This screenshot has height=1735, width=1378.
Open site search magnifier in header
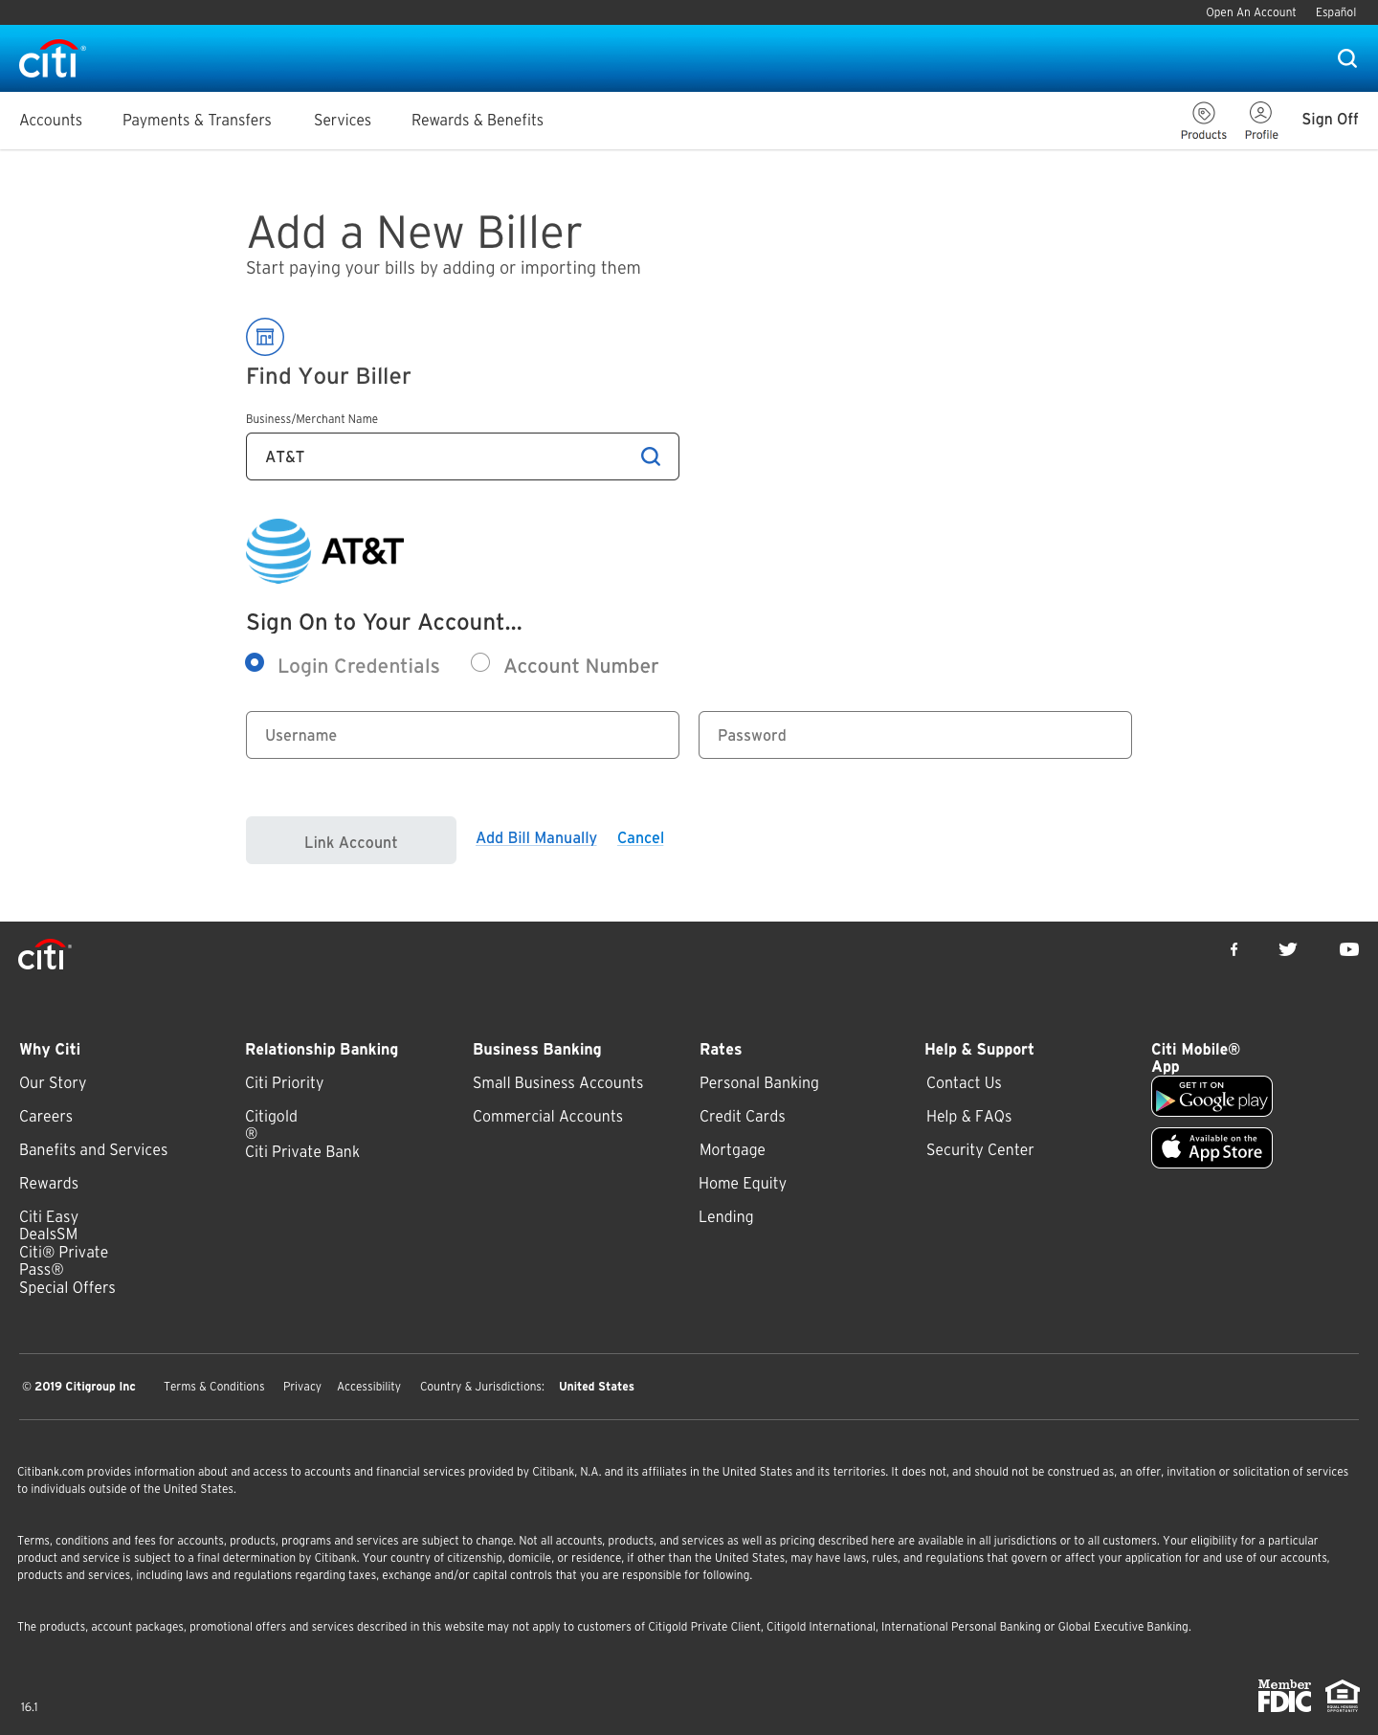tap(1347, 58)
